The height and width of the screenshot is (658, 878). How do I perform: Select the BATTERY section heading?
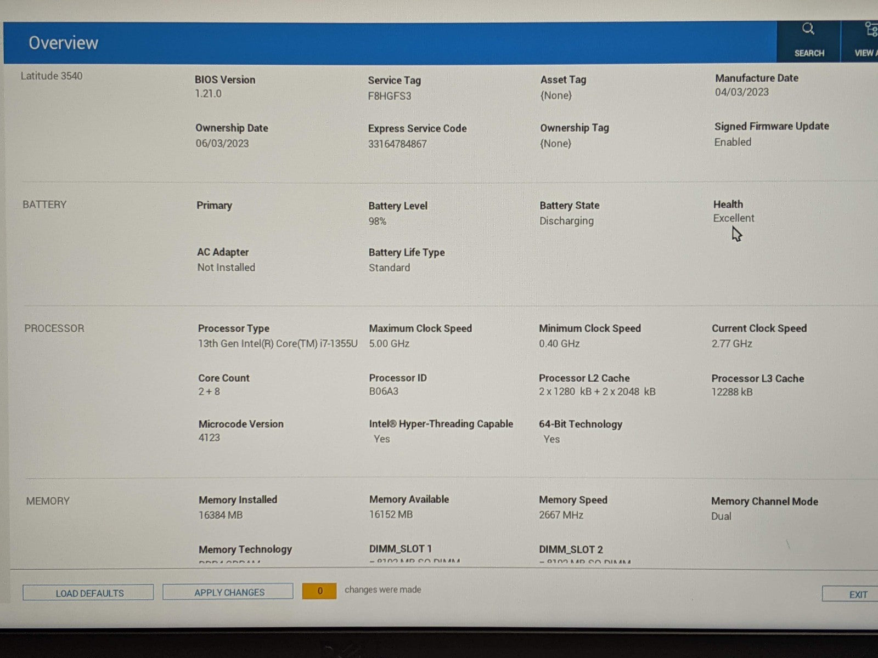(x=44, y=205)
